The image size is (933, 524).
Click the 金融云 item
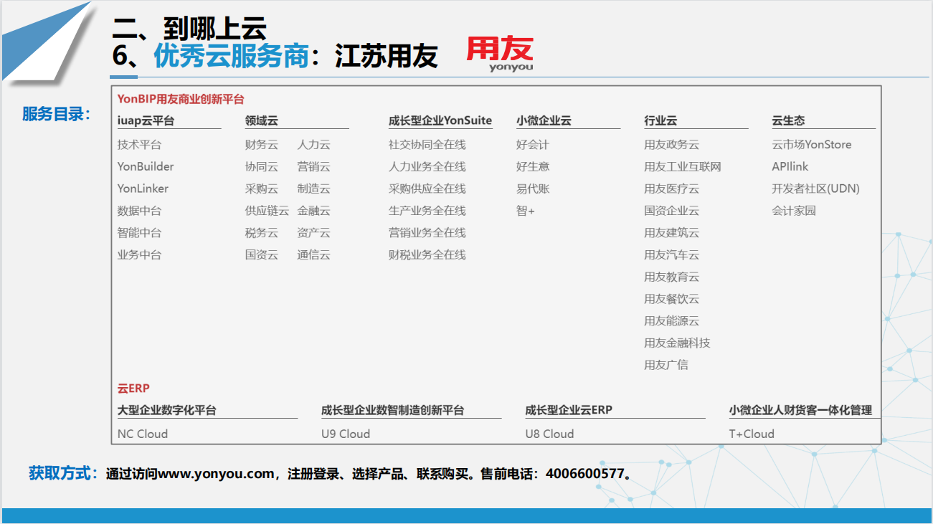(313, 211)
